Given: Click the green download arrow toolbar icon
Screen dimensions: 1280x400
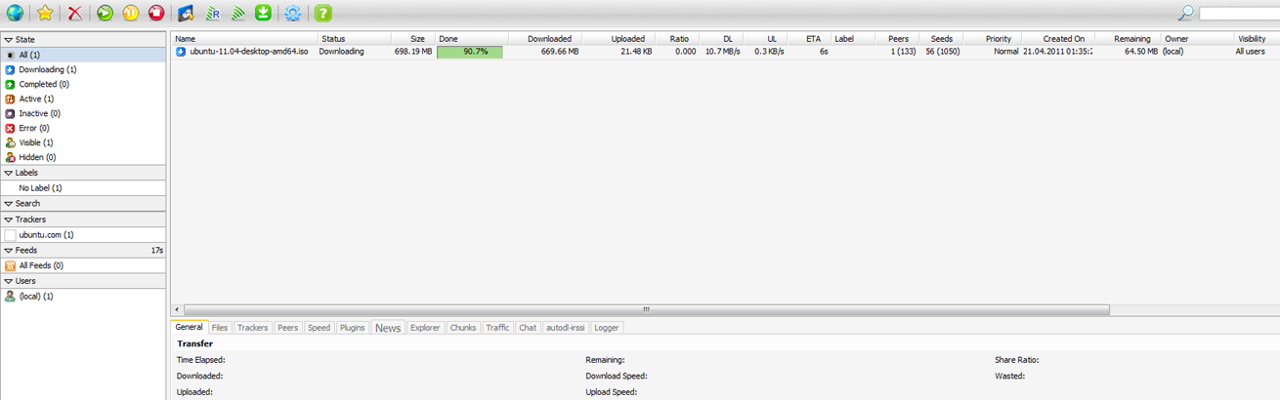Looking at the screenshot, I should pyautogui.click(x=263, y=13).
